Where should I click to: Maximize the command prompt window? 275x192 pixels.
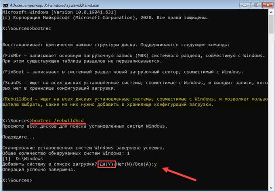[256, 5]
